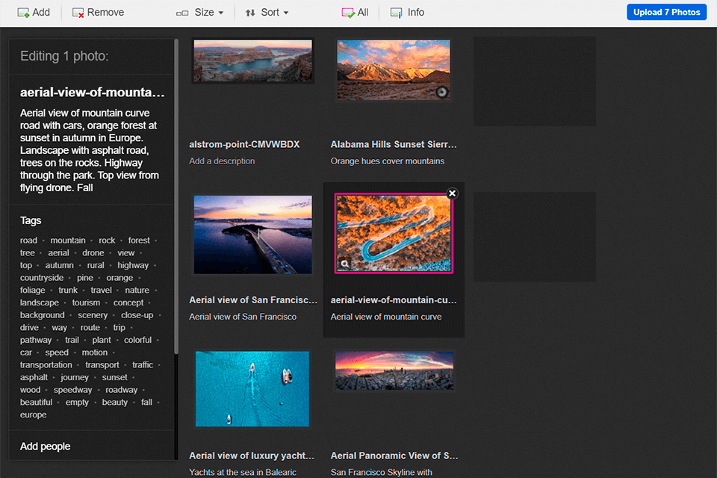Click the 'autumn' tag
717x478 pixels.
click(x=60, y=265)
